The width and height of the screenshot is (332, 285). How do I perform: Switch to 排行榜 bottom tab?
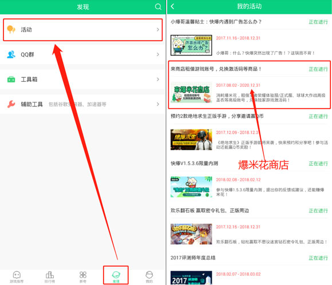pos(50,277)
